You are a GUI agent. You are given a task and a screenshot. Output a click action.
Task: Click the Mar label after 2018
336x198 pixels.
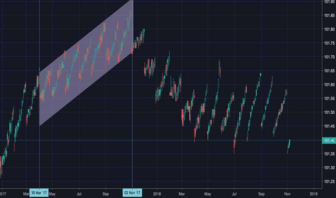181,194
